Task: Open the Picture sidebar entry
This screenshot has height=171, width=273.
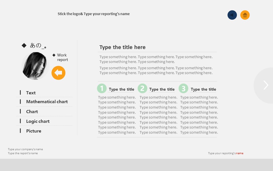Action: (34, 131)
